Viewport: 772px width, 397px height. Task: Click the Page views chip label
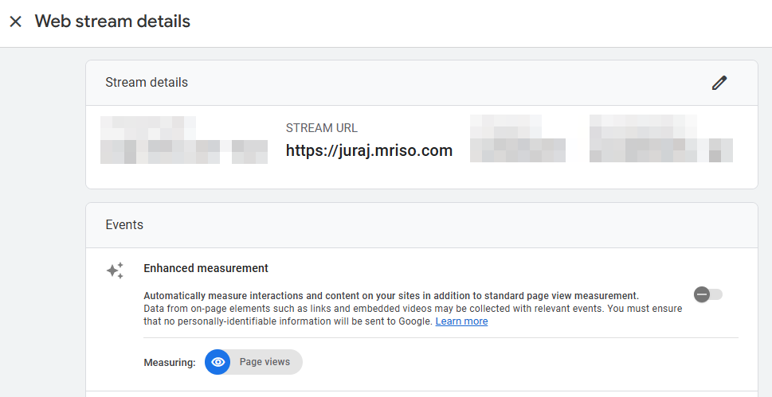(x=265, y=362)
